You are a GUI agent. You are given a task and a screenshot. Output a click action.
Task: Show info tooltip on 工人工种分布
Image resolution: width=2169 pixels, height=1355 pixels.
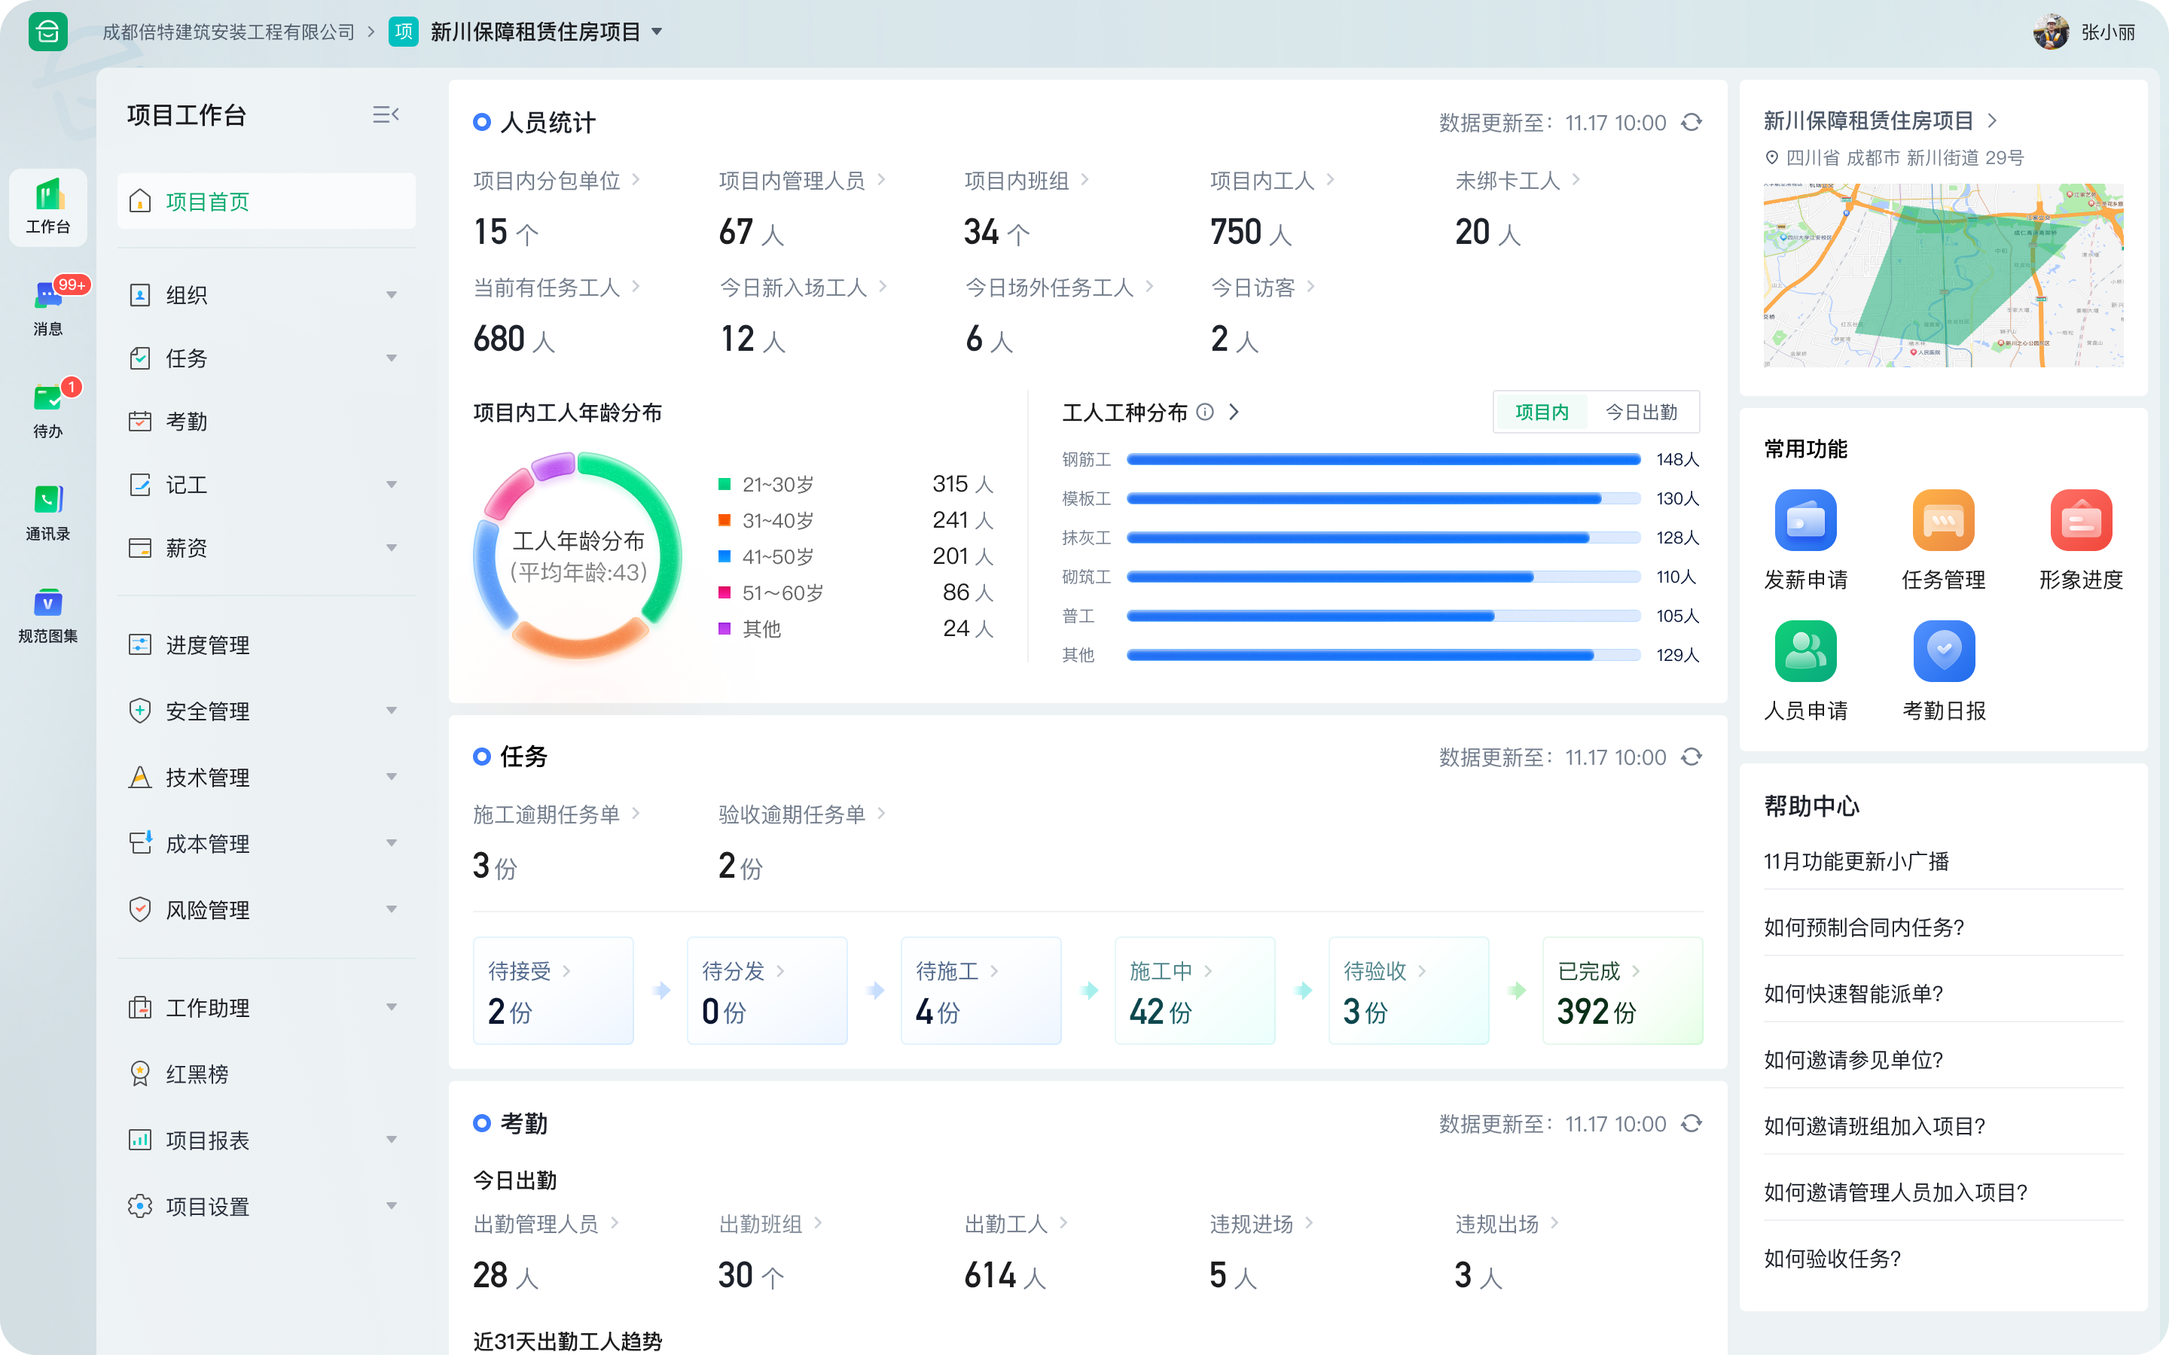(x=1204, y=413)
